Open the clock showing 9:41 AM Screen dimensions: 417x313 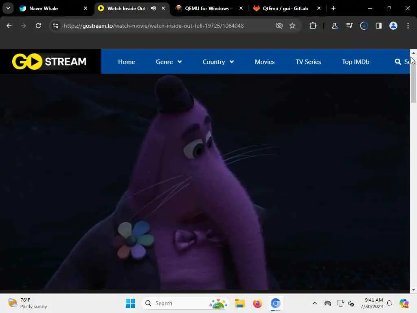coord(372,303)
